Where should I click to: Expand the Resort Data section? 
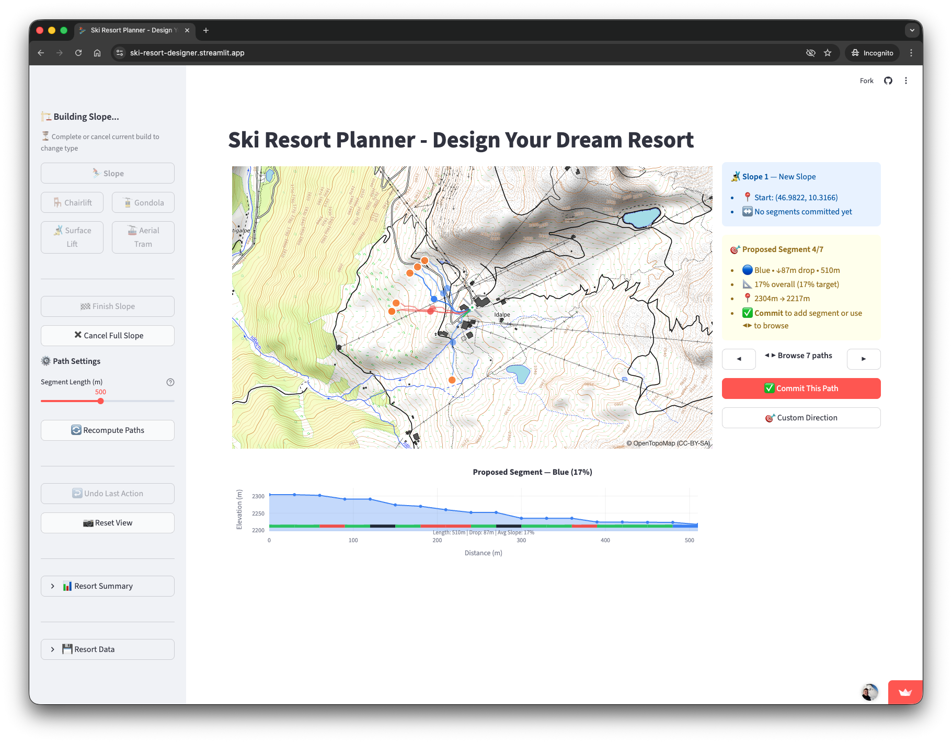click(x=108, y=649)
